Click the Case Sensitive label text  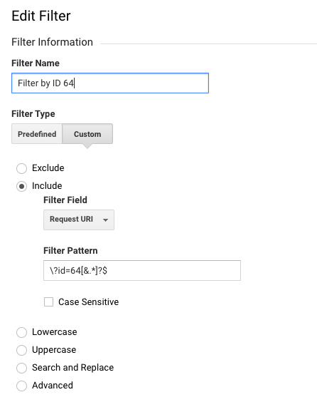click(x=88, y=302)
